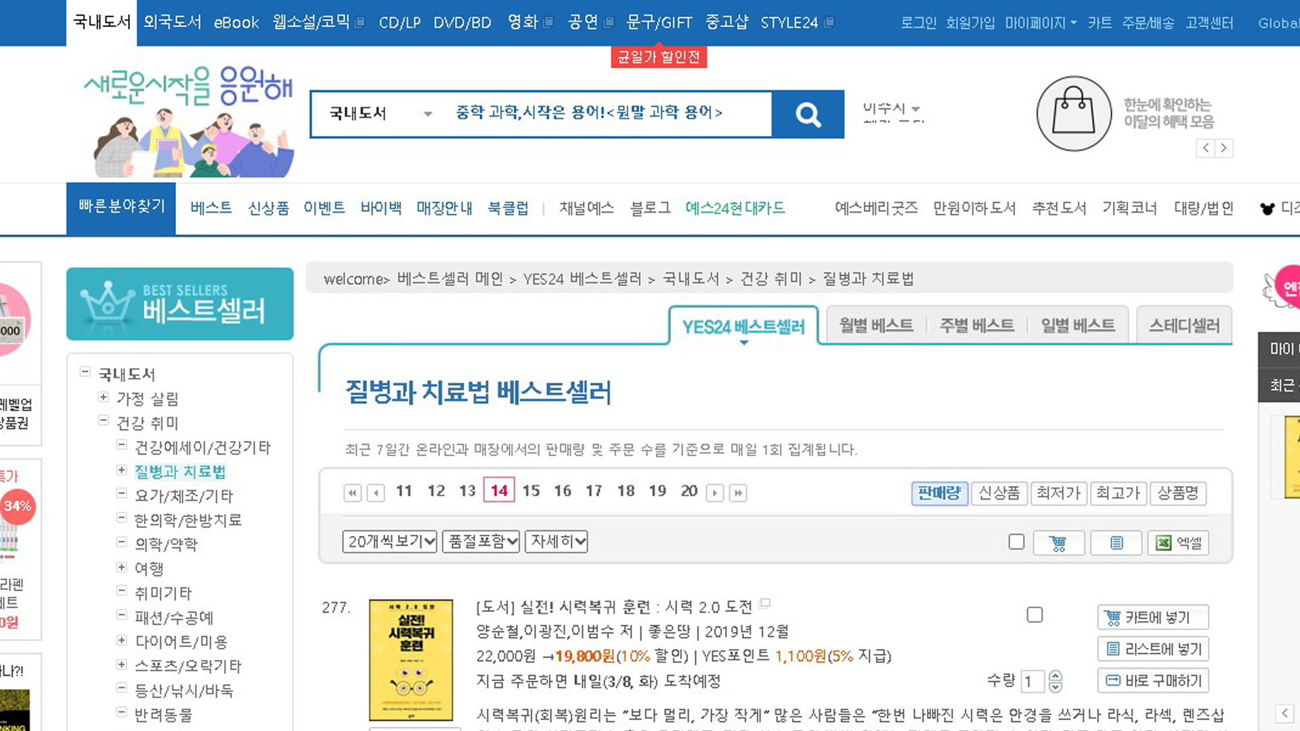Expand the 다이어트/미용 subcategory
Image resolution: width=1300 pixels, height=731 pixels.
pos(122,640)
